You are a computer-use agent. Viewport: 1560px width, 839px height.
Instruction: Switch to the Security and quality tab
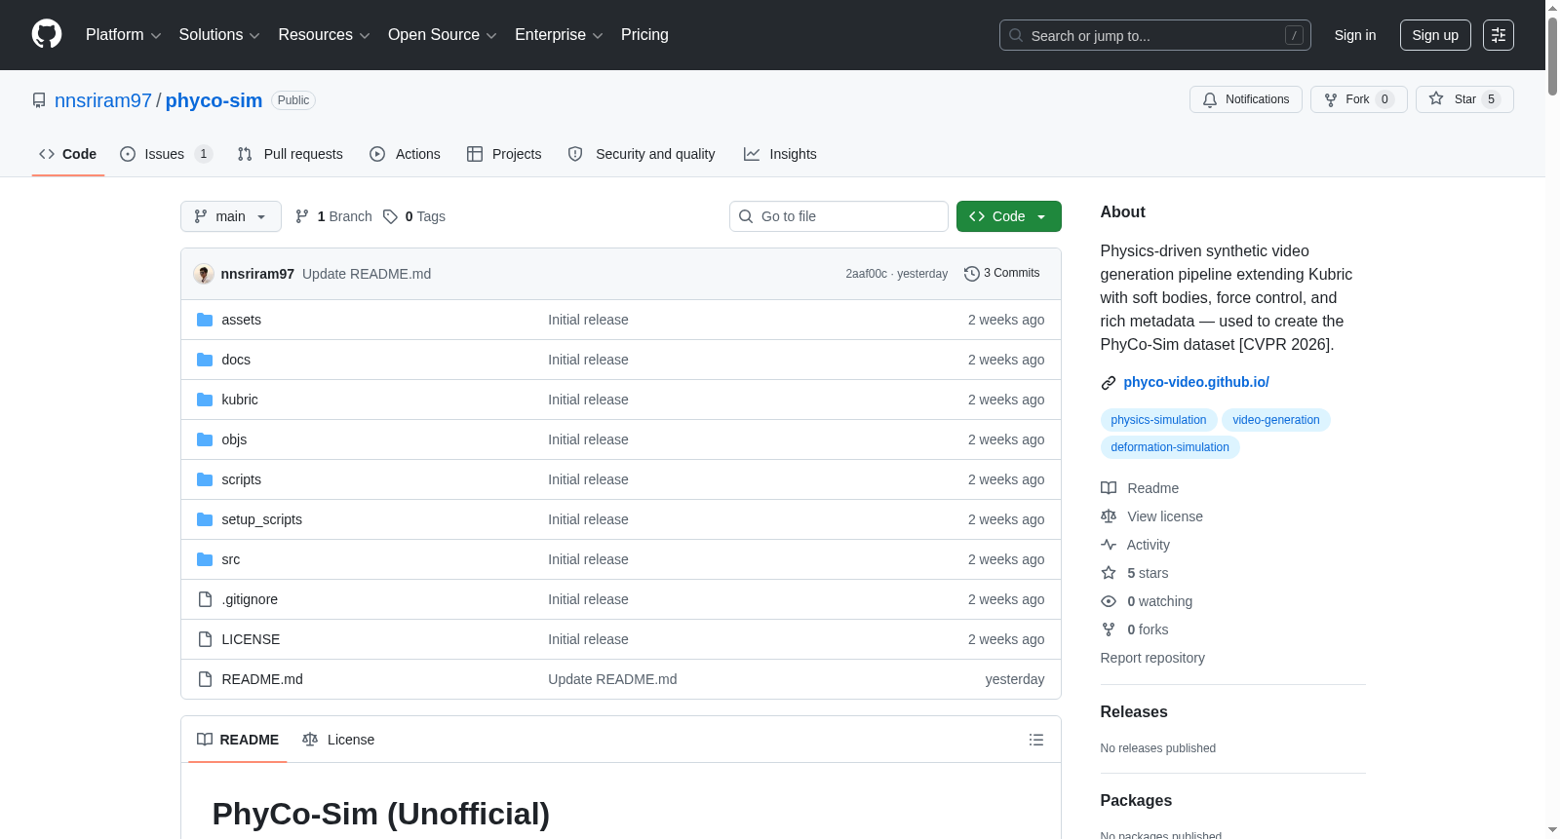click(x=642, y=154)
